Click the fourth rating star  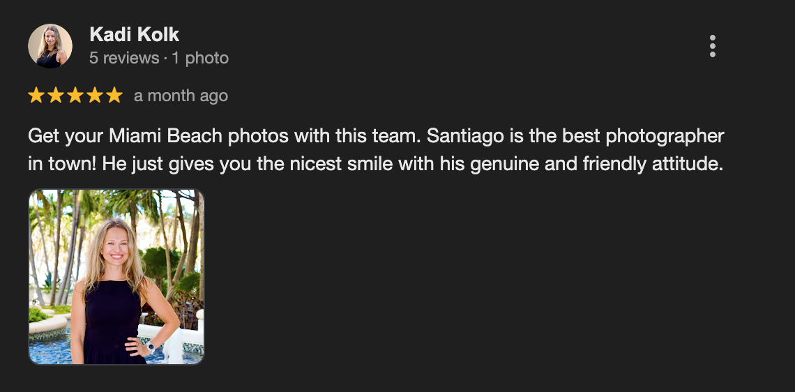[x=95, y=96]
